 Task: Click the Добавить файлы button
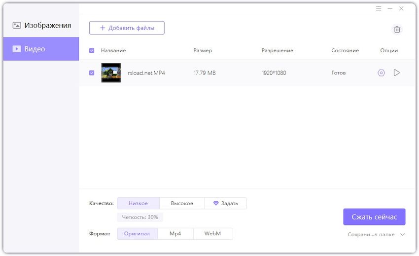(127, 28)
